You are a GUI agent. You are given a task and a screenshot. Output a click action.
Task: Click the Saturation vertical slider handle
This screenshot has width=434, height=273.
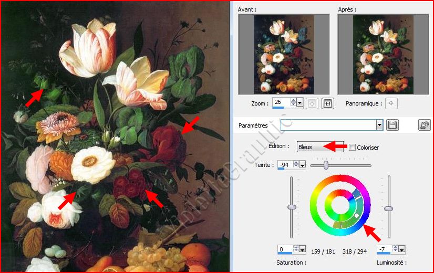click(292, 207)
